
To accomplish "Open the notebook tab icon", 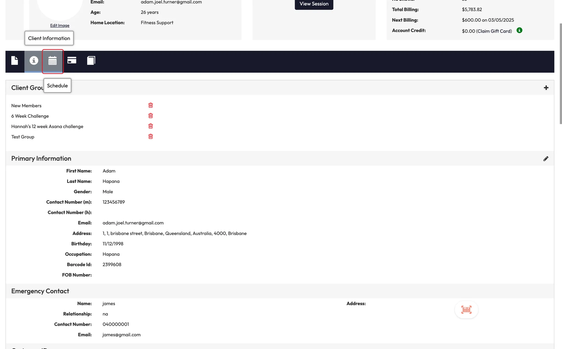I will pos(91,61).
